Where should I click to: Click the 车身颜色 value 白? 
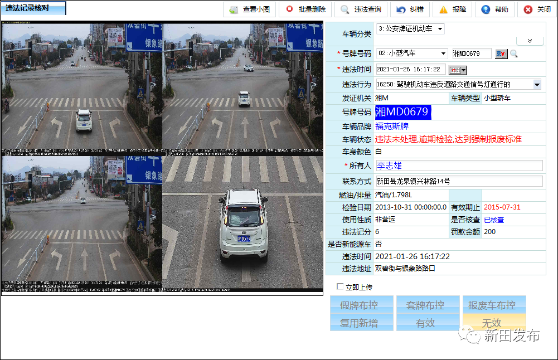pos(379,152)
